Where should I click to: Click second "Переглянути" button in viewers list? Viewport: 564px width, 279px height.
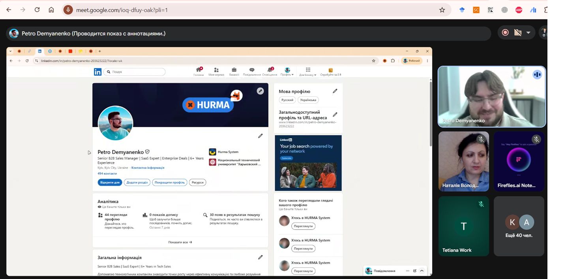point(304,249)
